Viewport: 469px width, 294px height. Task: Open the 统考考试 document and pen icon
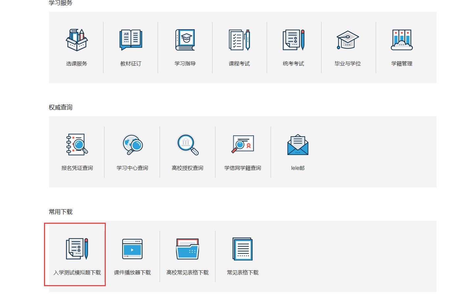tap(294, 40)
